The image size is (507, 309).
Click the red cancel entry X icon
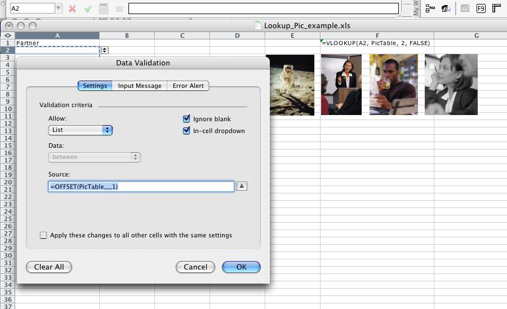point(72,8)
